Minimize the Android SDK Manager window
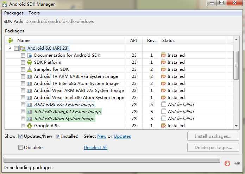The width and height of the screenshot is (245, 174). pos(212,3)
